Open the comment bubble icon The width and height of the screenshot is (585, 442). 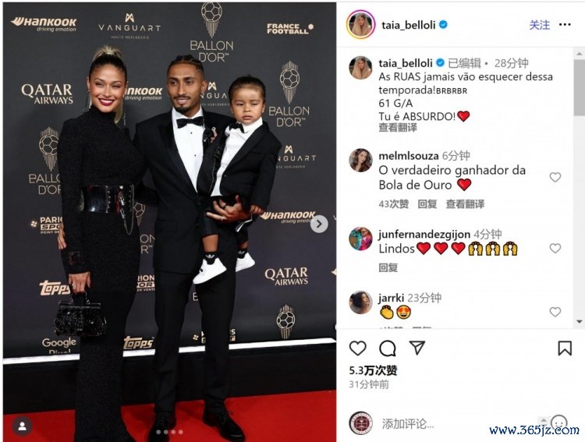click(x=387, y=348)
